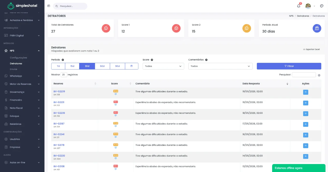Click the comment icon in BV-02231 row
The width and height of the screenshot is (328, 172).
(116, 105)
